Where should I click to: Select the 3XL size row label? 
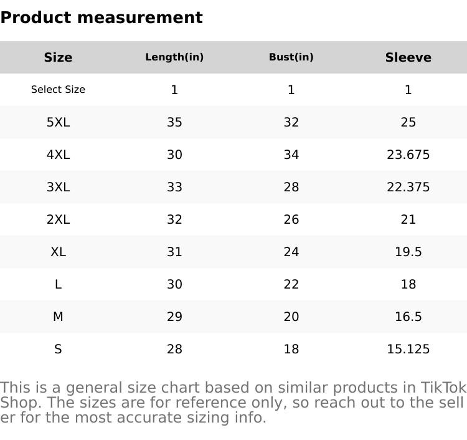pos(58,187)
